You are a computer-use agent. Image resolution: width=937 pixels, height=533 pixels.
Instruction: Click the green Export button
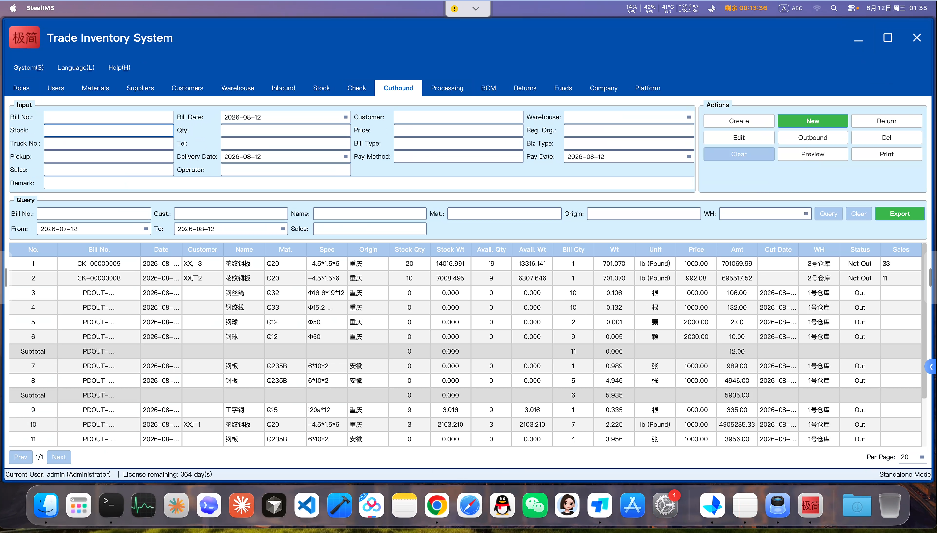coord(900,214)
